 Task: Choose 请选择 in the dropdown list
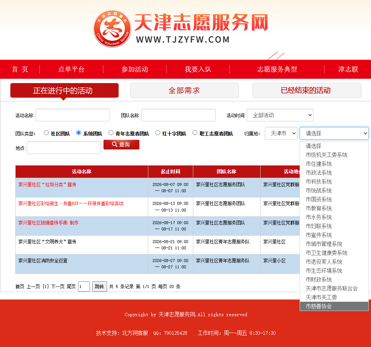334,146
